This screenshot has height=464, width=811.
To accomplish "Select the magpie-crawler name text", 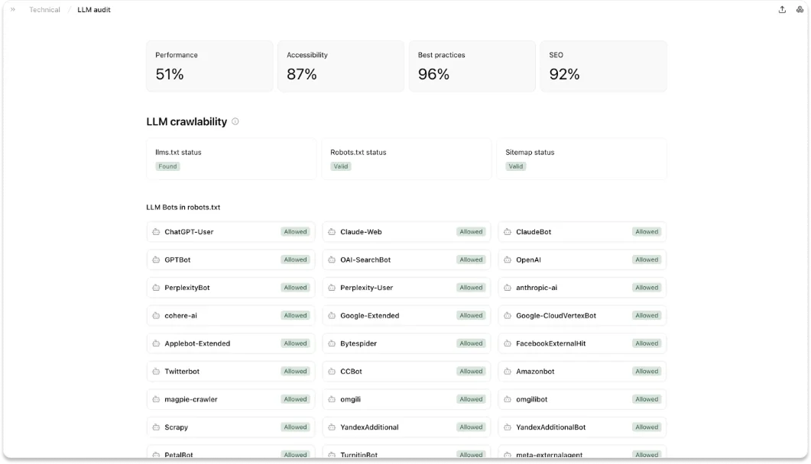I will (191, 399).
